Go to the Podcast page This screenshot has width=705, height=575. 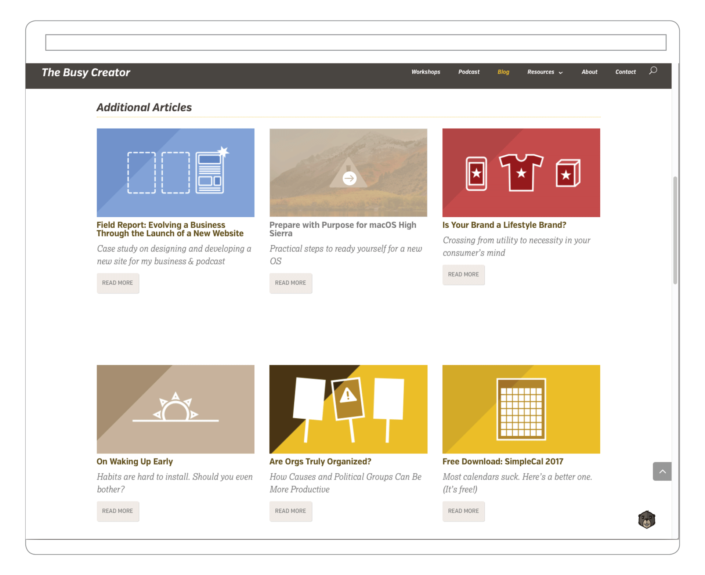469,72
